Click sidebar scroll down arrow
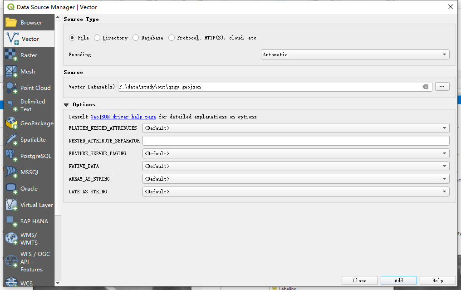461x290 pixels. [58, 283]
